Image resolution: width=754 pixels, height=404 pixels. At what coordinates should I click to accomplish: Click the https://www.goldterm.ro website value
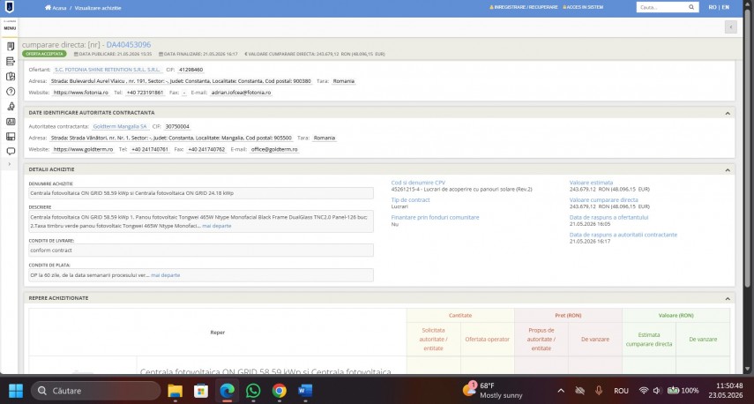[x=83, y=150]
